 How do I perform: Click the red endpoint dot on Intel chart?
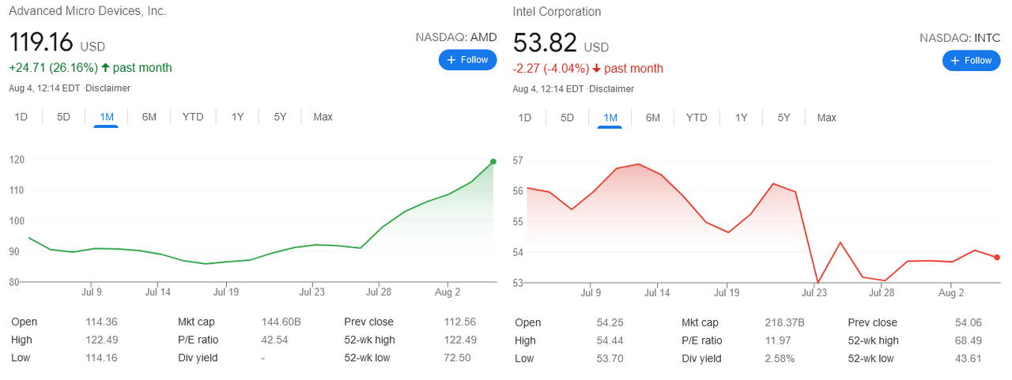996,258
